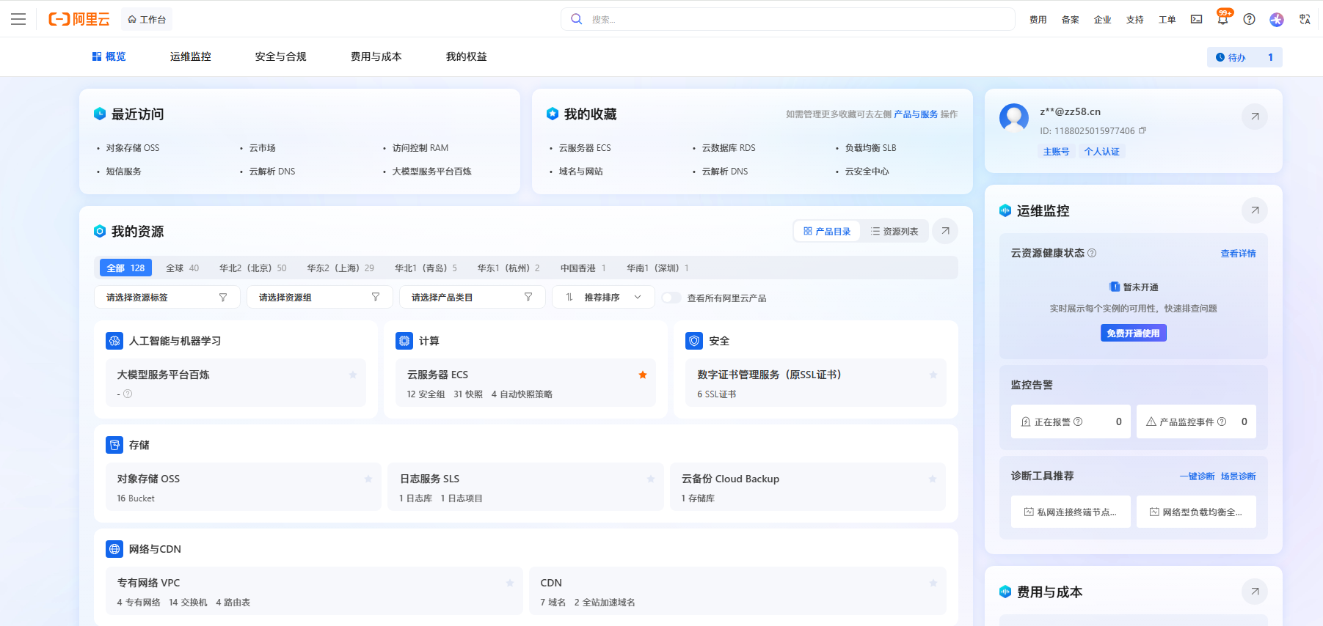
Task: Open 费用 menu in the top bar
Action: [1038, 20]
